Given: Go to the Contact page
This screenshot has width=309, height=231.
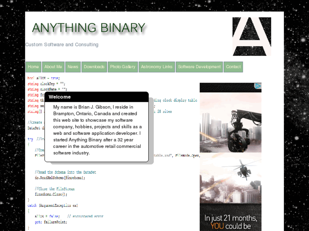Looking at the screenshot, I should pyautogui.click(x=233, y=67).
